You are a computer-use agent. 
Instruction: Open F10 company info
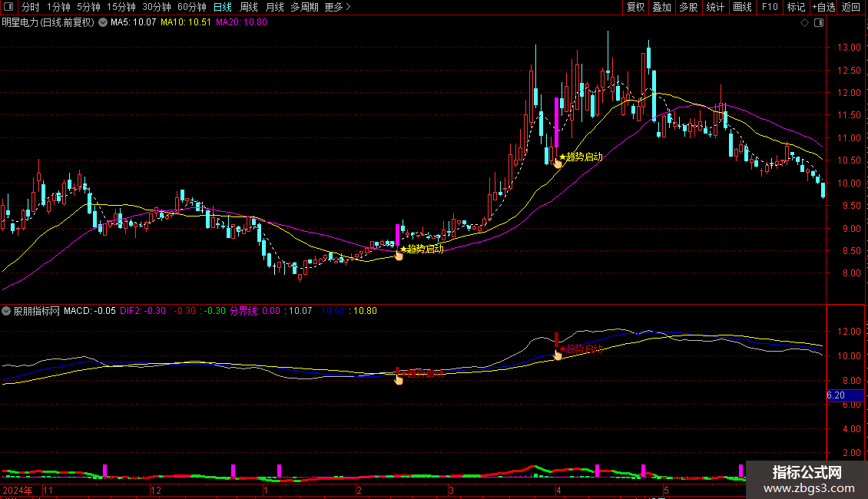770,7
